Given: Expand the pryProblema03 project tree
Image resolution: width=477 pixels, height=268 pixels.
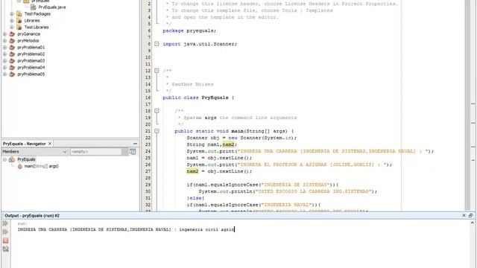Looking at the screenshot, I should pyautogui.click(x=5, y=60).
